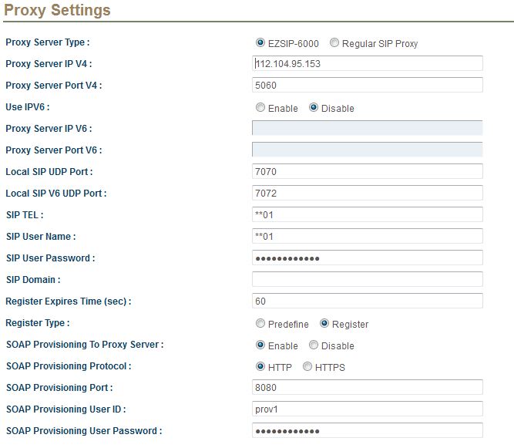514x448 pixels.
Task: Select Disable for Use IPV6
Action: coord(314,107)
